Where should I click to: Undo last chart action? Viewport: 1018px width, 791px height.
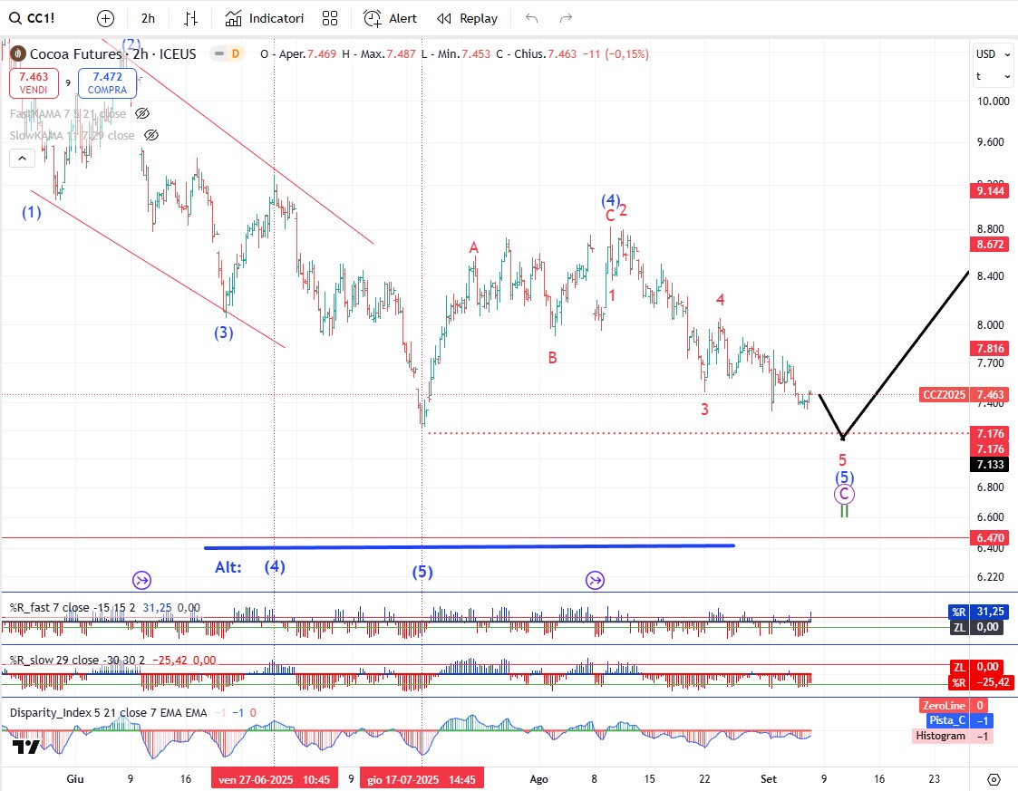pyautogui.click(x=532, y=18)
